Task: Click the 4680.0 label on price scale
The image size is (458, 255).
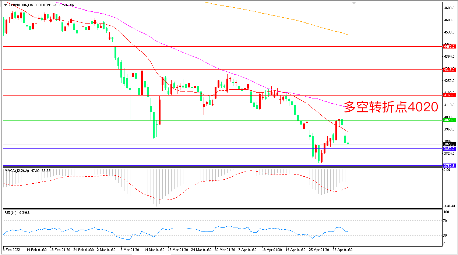Action: click(x=449, y=8)
